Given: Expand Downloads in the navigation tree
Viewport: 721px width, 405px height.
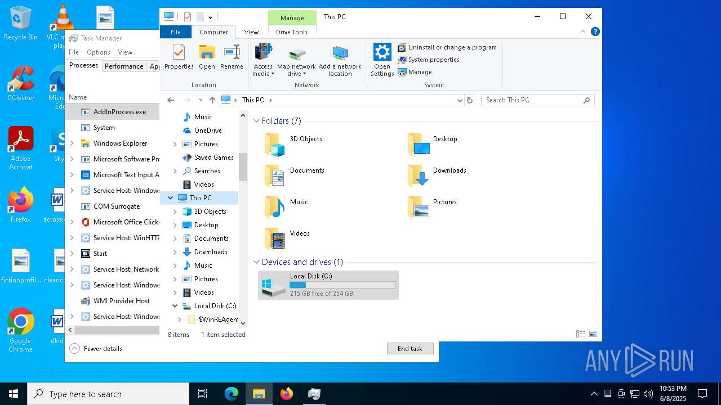Looking at the screenshot, I should pos(175,252).
